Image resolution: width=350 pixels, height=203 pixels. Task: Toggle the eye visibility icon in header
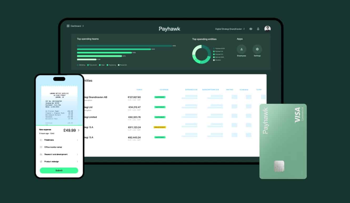pyautogui.click(x=251, y=29)
